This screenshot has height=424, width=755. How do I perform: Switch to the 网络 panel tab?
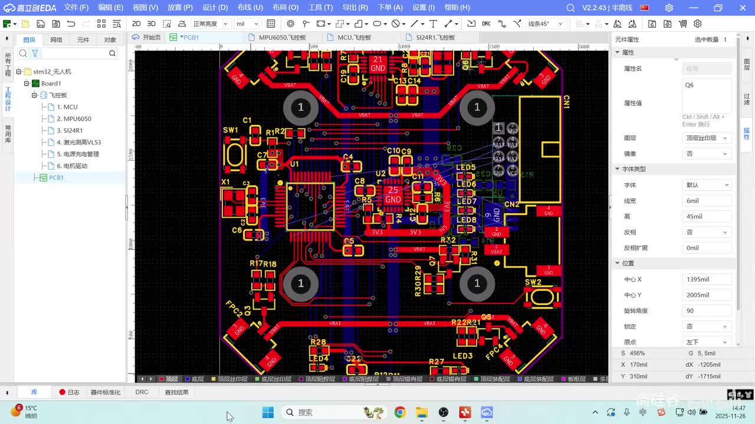(x=56, y=39)
